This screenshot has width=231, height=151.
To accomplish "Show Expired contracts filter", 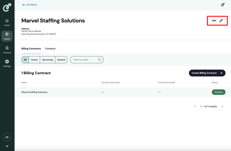I will [61, 60].
